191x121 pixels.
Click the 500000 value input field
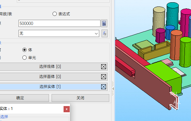(x=59, y=23)
